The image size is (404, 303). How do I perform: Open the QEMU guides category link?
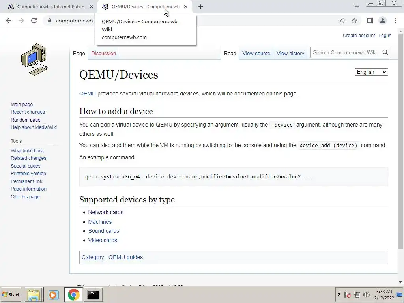point(125,257)
